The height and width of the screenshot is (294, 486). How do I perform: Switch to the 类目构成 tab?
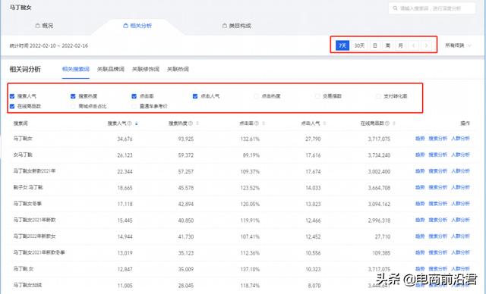pyautogui.click(x=237, y=26)
